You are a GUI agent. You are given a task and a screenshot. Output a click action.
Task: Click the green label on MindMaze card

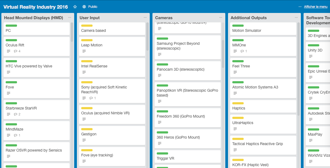[x=11, y=124]
